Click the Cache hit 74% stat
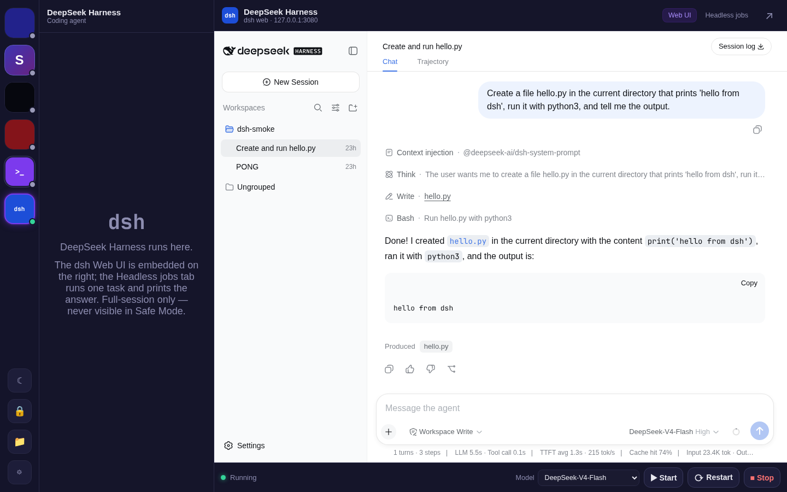Image resolution: width=787 pixels, height=492 pixels. [650, 453]
